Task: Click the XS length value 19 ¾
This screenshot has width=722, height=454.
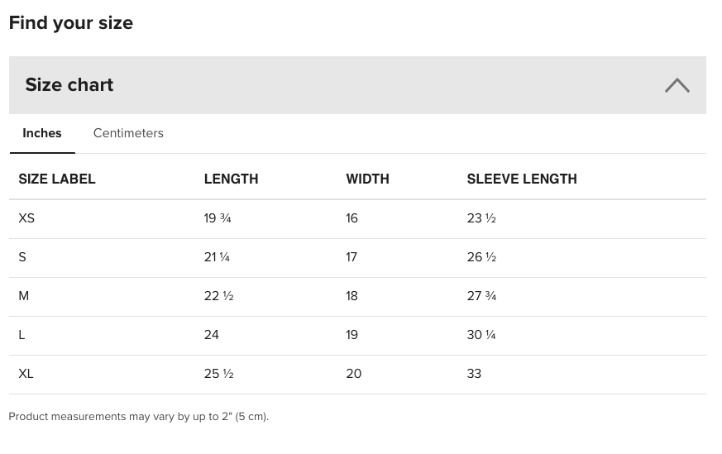Action: point(218,218)
